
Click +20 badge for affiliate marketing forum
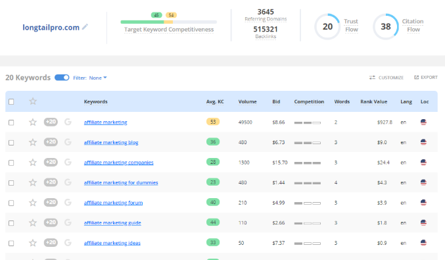point(51,202)
